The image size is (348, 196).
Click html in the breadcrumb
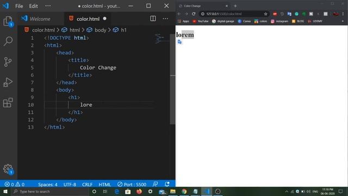pyautogui.click(x=74, y=30)
